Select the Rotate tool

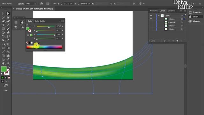(x=4, y=36)
